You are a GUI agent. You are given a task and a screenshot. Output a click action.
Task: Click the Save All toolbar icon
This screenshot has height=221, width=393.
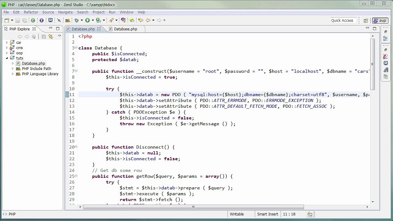click(x=25, y=20)
